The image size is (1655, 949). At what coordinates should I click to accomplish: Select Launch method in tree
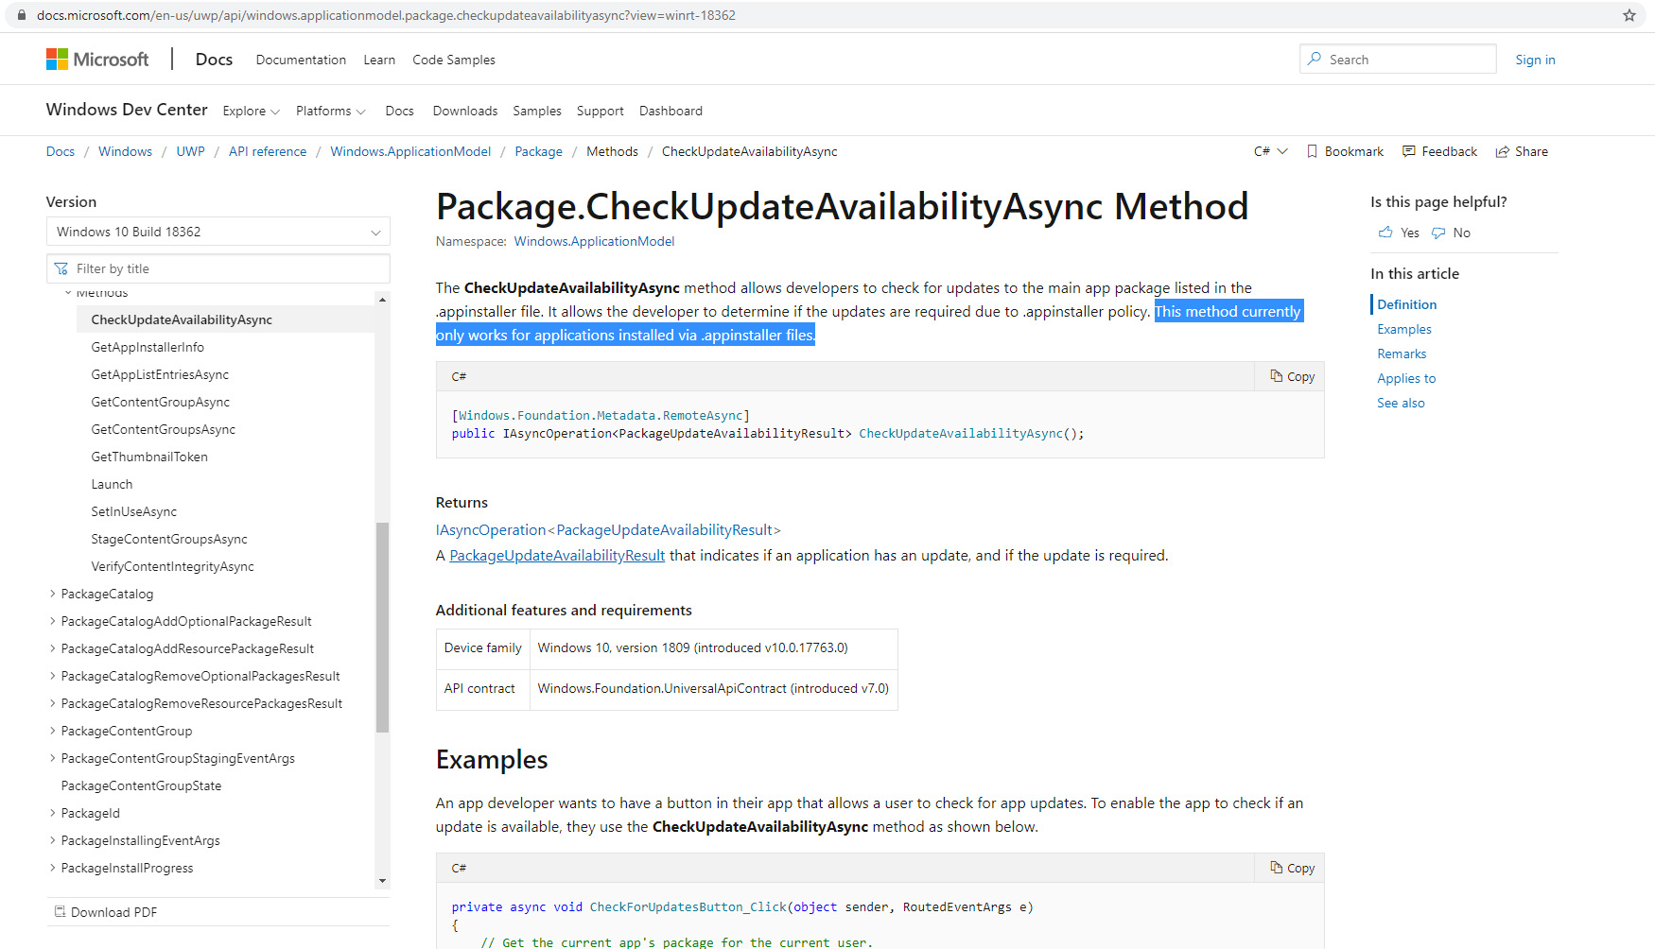(x=112, y=484)
